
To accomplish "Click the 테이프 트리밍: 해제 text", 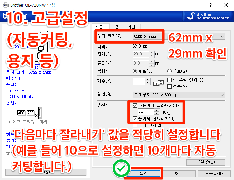I will [x=28, y=122].
